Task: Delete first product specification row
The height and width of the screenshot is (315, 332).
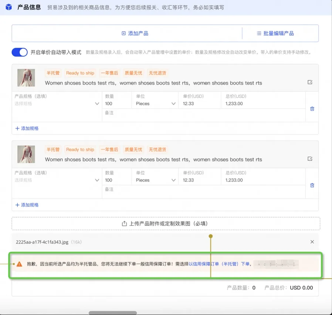Action: point(312,109)
